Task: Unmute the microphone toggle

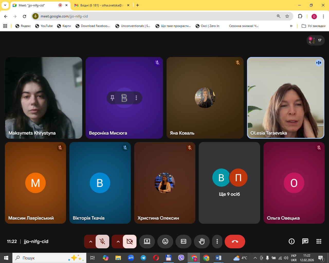Action: 102,241
